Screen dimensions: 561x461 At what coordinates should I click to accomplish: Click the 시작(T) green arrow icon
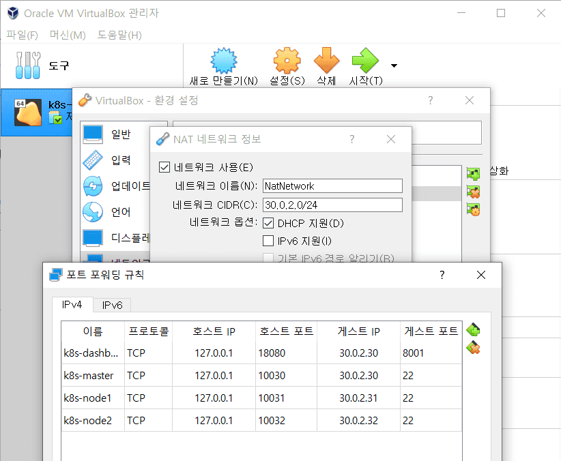coord(365,61)
